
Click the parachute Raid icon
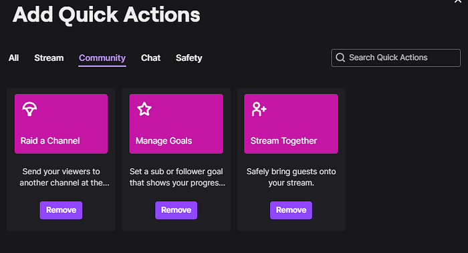coord(29,109)
